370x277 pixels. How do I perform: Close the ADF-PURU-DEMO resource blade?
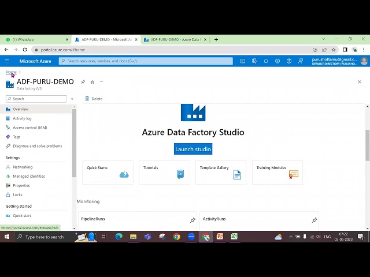(360, 82)
